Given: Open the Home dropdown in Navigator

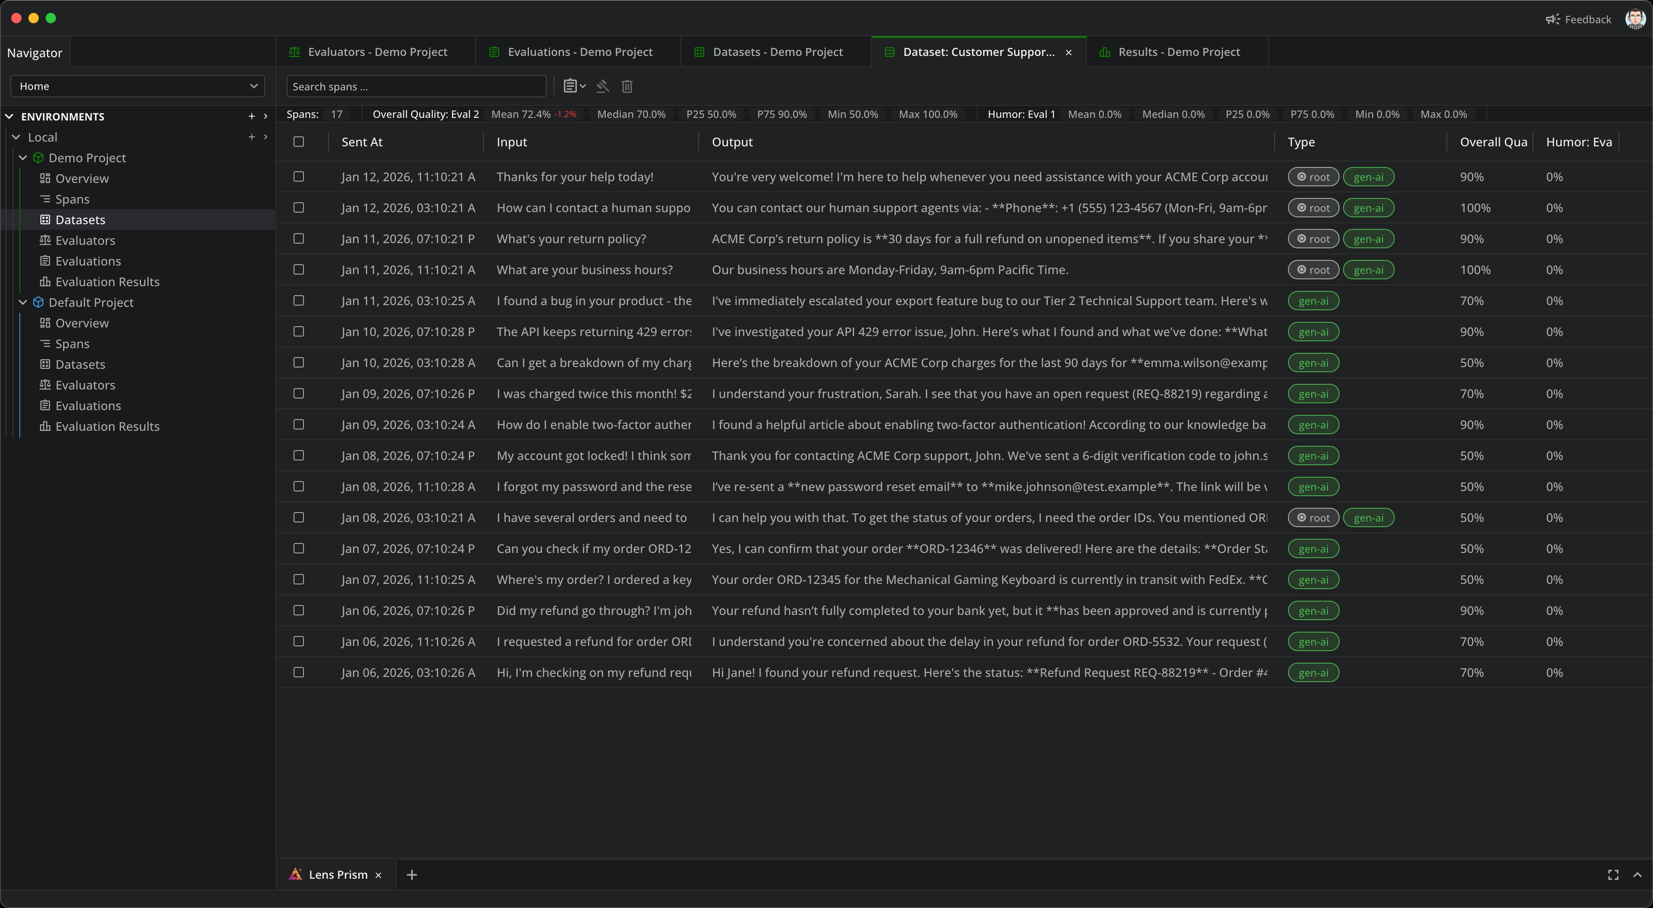Looking at the screenshot, I should [x=137, y=86].
